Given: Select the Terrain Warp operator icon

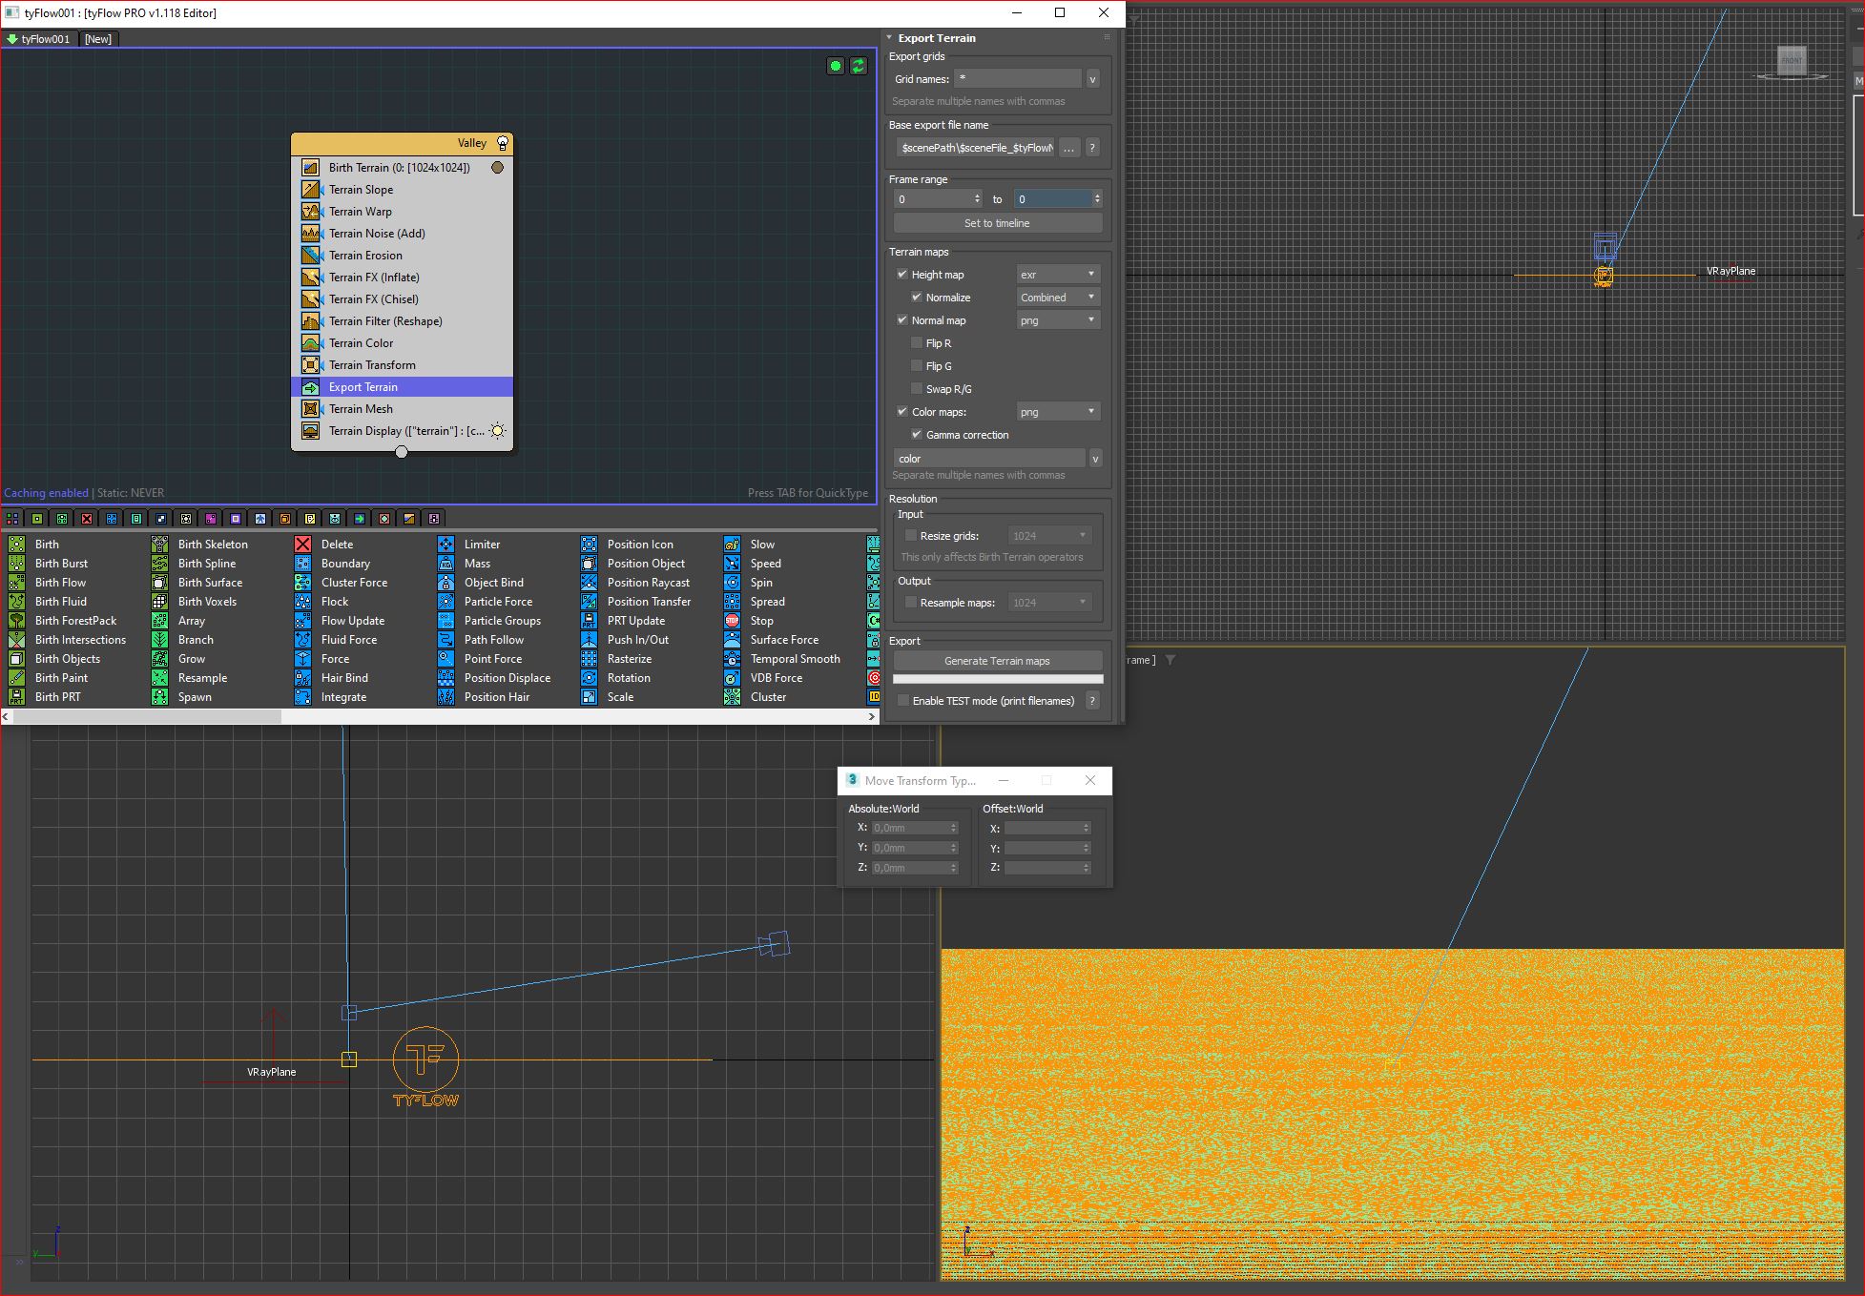Looking at the screenshot, I should [310, 212].
